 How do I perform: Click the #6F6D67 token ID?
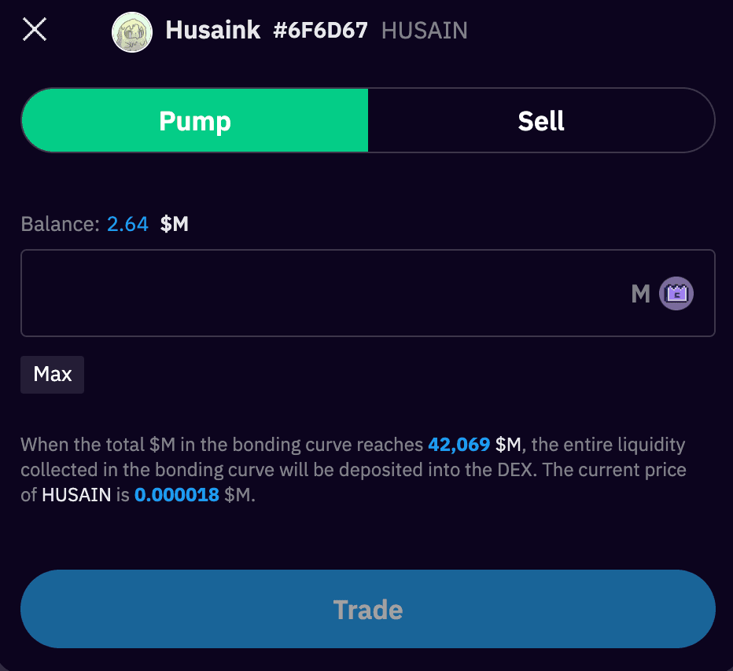pyautogui.click(x=320, y=31)
